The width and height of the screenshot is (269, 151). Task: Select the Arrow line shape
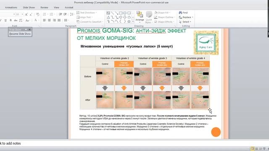[x=116, y=13]
